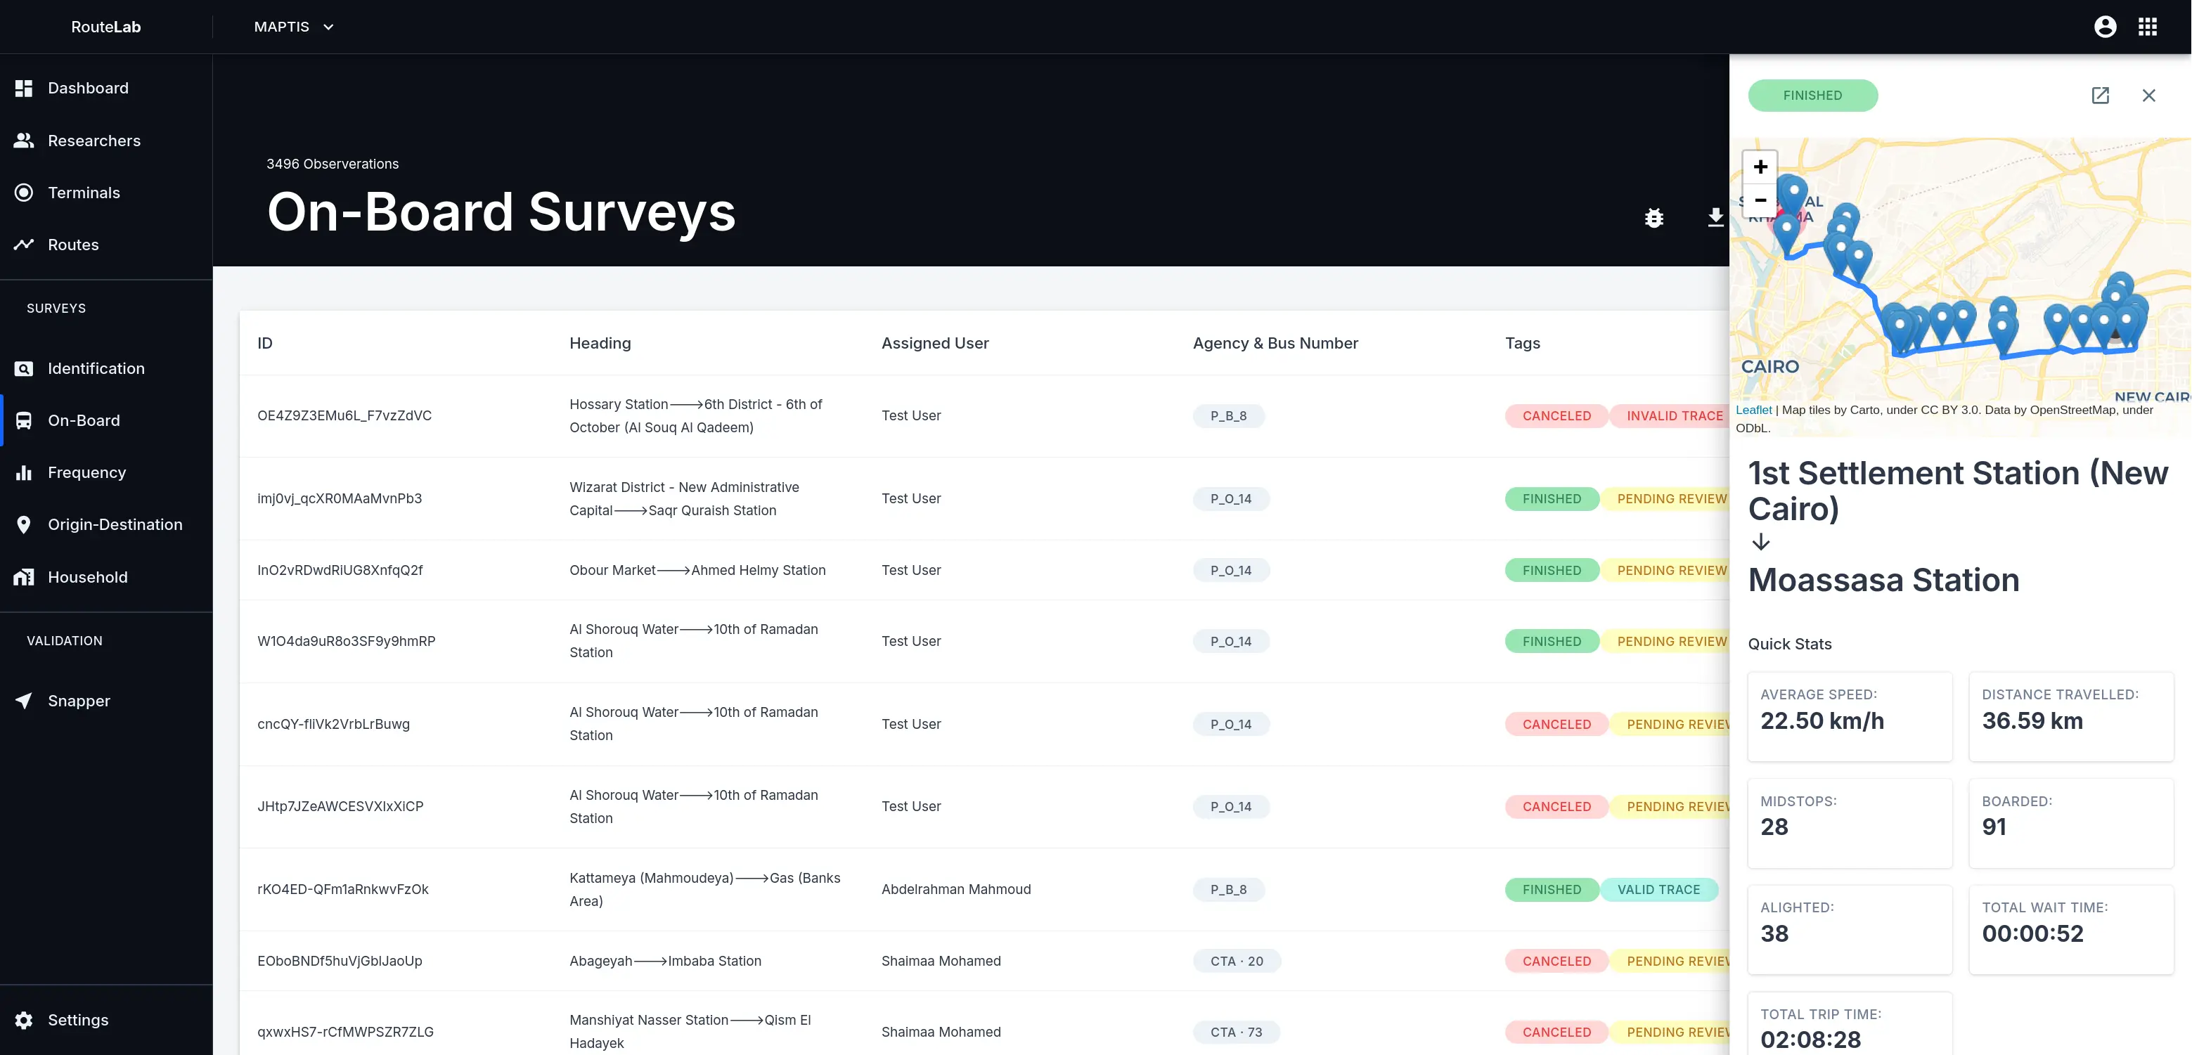
Task: Expand the MAPTIS project dropdown
Action: coord(294,27)
